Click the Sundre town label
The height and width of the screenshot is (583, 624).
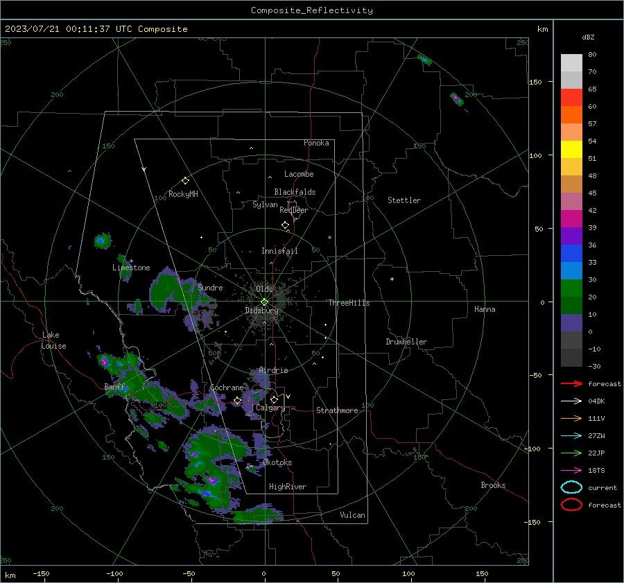210,287
